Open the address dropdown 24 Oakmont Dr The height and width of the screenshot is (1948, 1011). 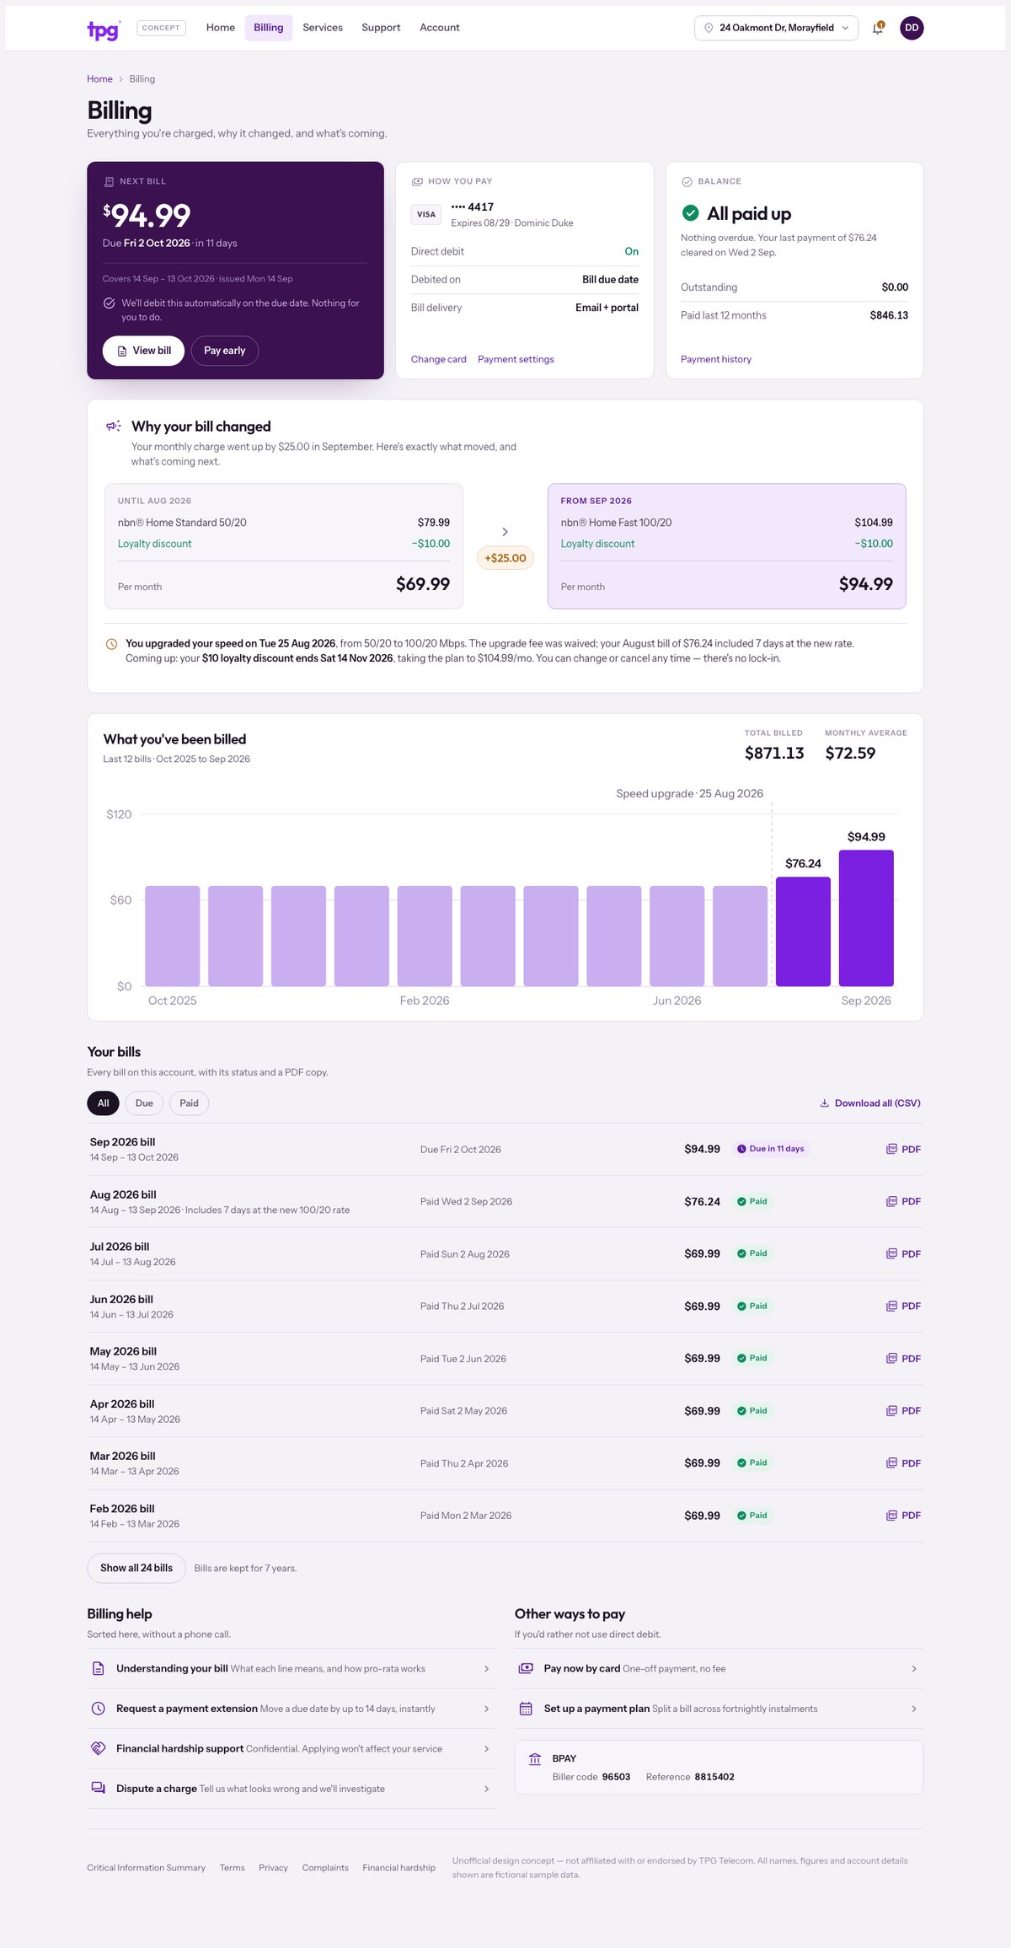click(x=776, y=28)
